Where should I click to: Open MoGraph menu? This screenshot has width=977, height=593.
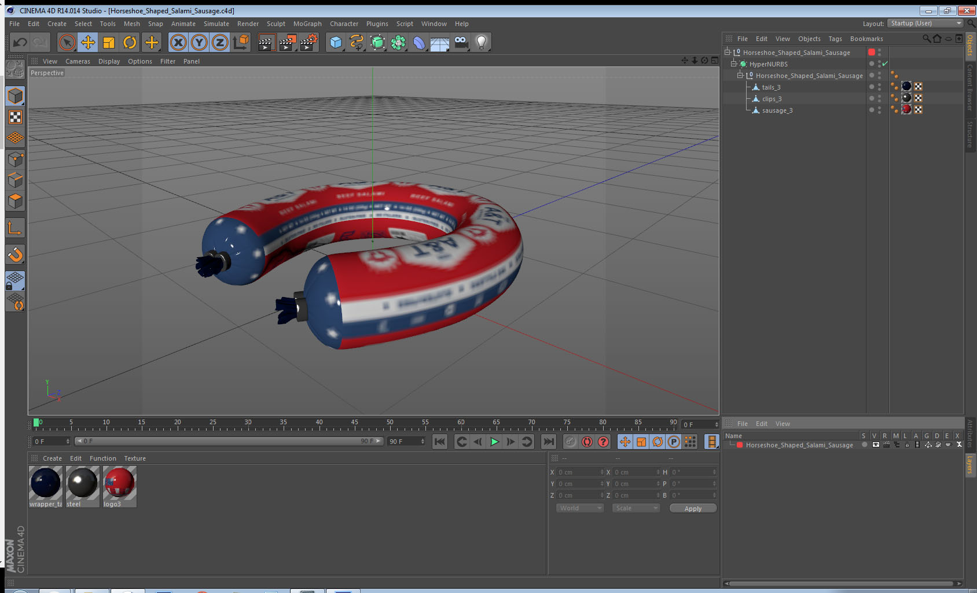[307, 24]
